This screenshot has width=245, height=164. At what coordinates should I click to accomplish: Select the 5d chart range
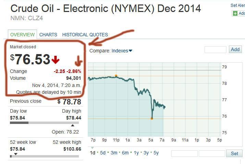(x=103, y=153)
